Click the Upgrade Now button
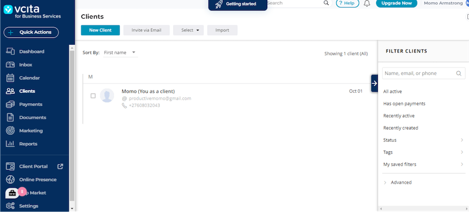The width and height of the screenshot is (469, 212). point(397,3)
